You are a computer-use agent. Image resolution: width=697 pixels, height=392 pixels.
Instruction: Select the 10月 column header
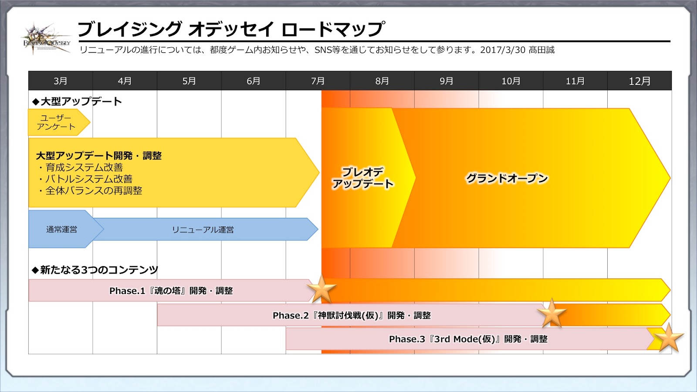tap(511, 81)
